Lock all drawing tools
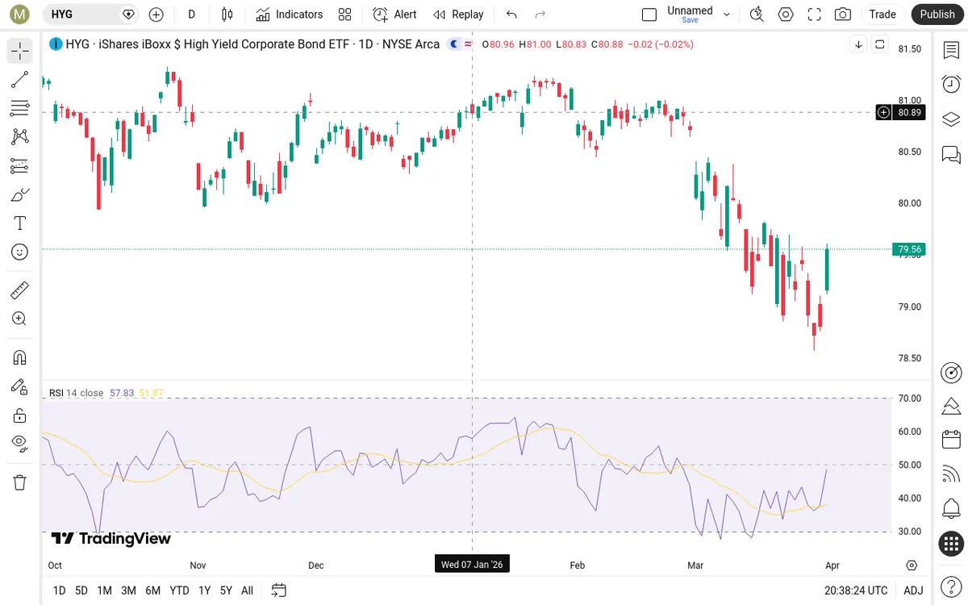This screenshot has width=968, height=605. [x=20, y=415]
